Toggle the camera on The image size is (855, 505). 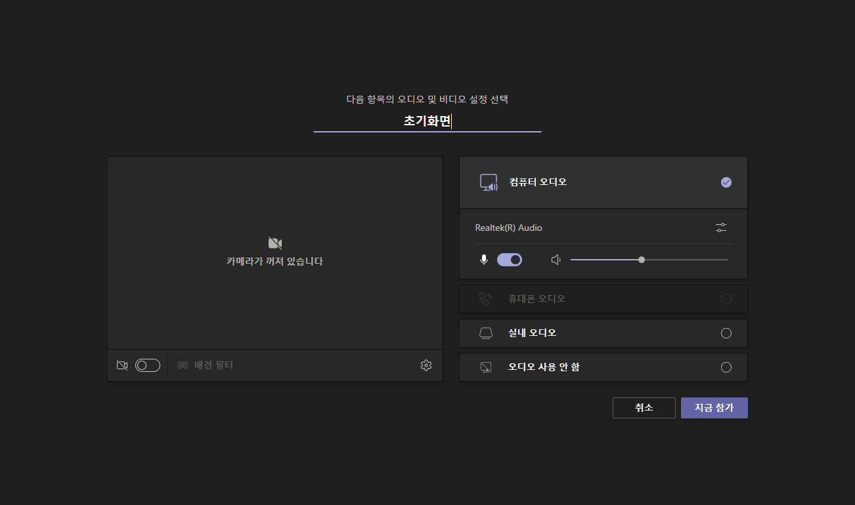148,365
